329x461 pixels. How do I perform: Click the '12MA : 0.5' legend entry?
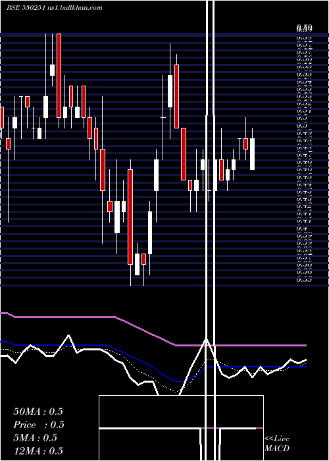point(38,451)
